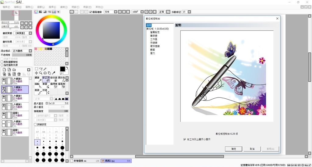312x167 pixels.
Task: Pick the eyedropper color picker tool
Action: point(54,73)
